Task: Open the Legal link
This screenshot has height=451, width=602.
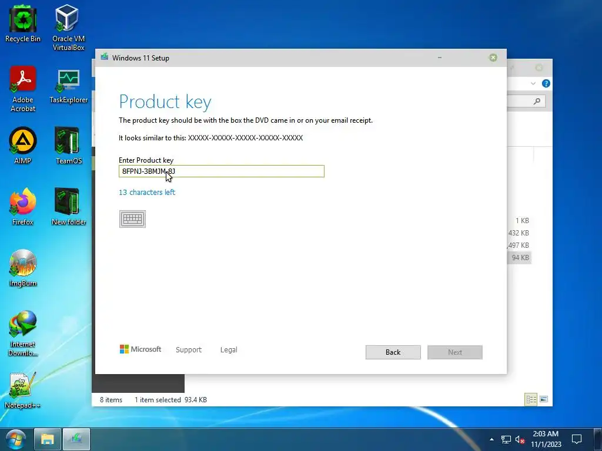Action: point(229,350)
